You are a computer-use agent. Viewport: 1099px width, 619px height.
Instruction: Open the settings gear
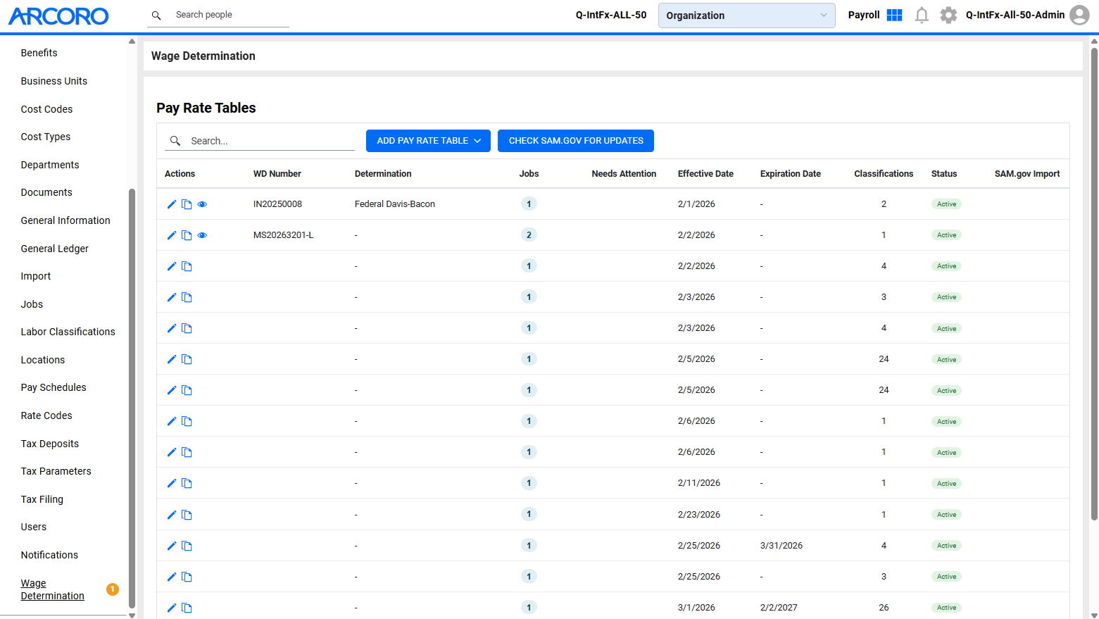948,15
